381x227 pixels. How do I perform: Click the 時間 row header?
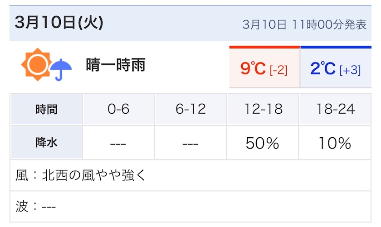(46, 109)
